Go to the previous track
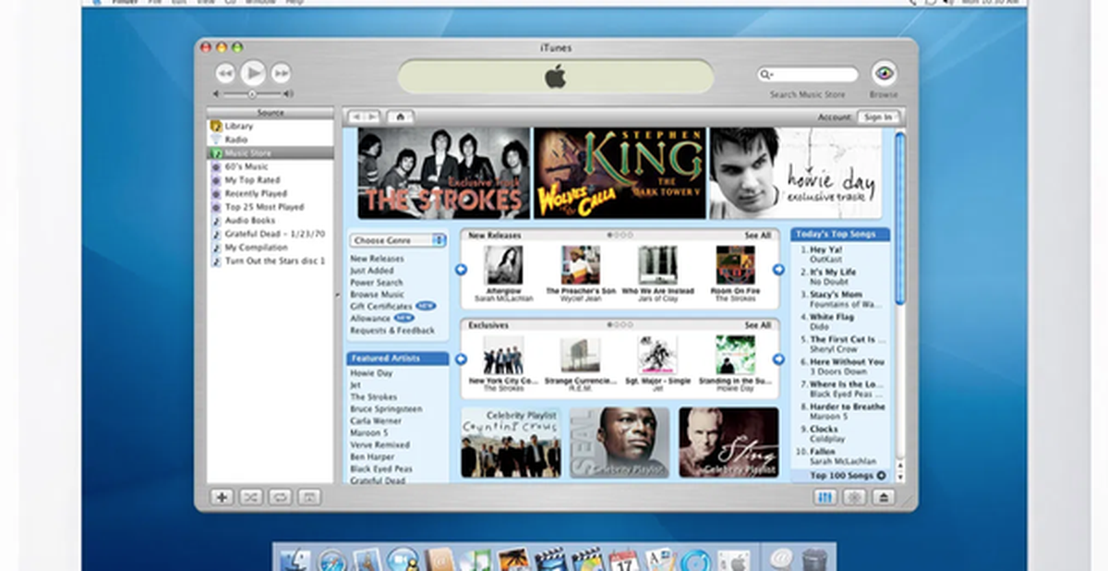This screenshot has height=571, width=1108. click(x=225, y=73)
